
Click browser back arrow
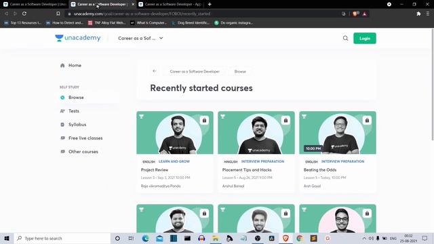click(6, 14)
